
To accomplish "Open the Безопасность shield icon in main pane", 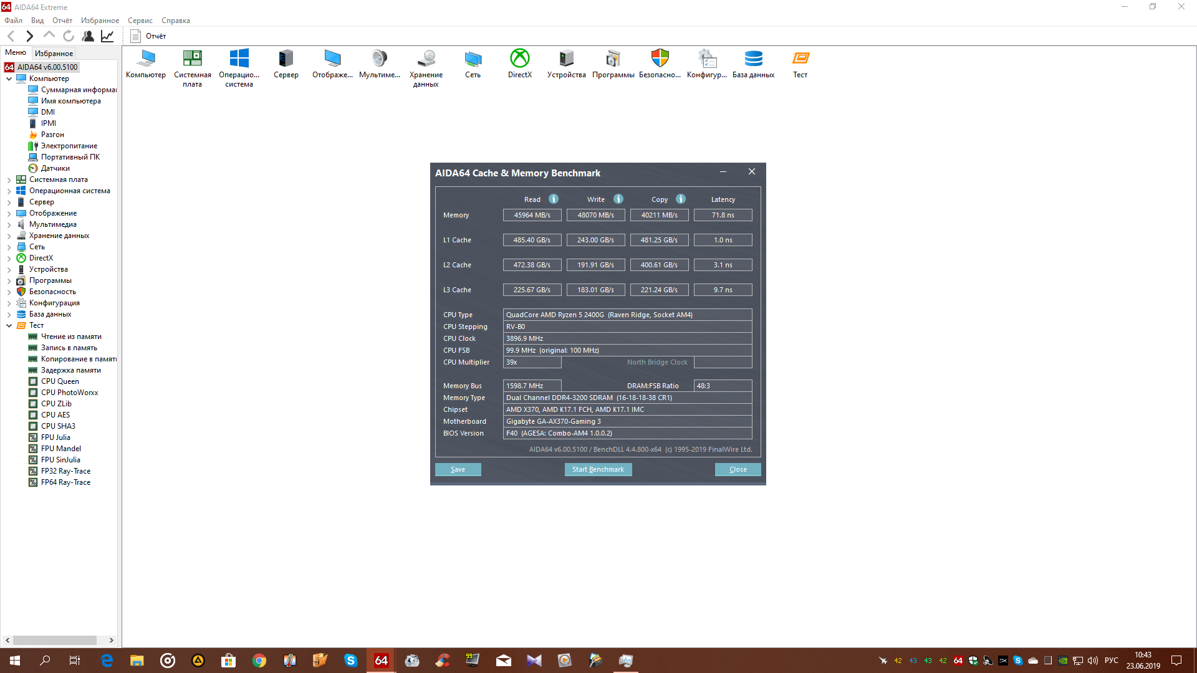I will (660, 64).
